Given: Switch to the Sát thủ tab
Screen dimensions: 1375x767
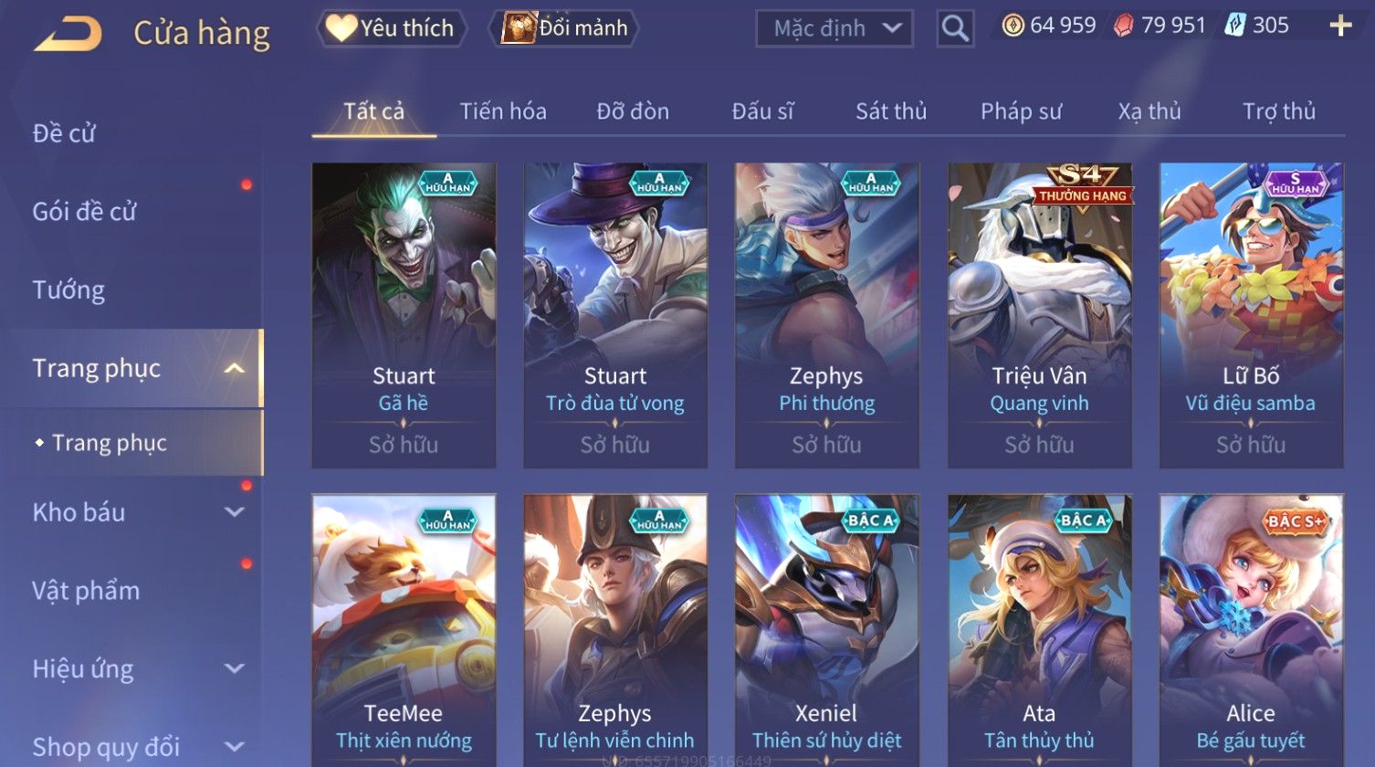Looking at the screenshot, I should [x=891, y=111].
